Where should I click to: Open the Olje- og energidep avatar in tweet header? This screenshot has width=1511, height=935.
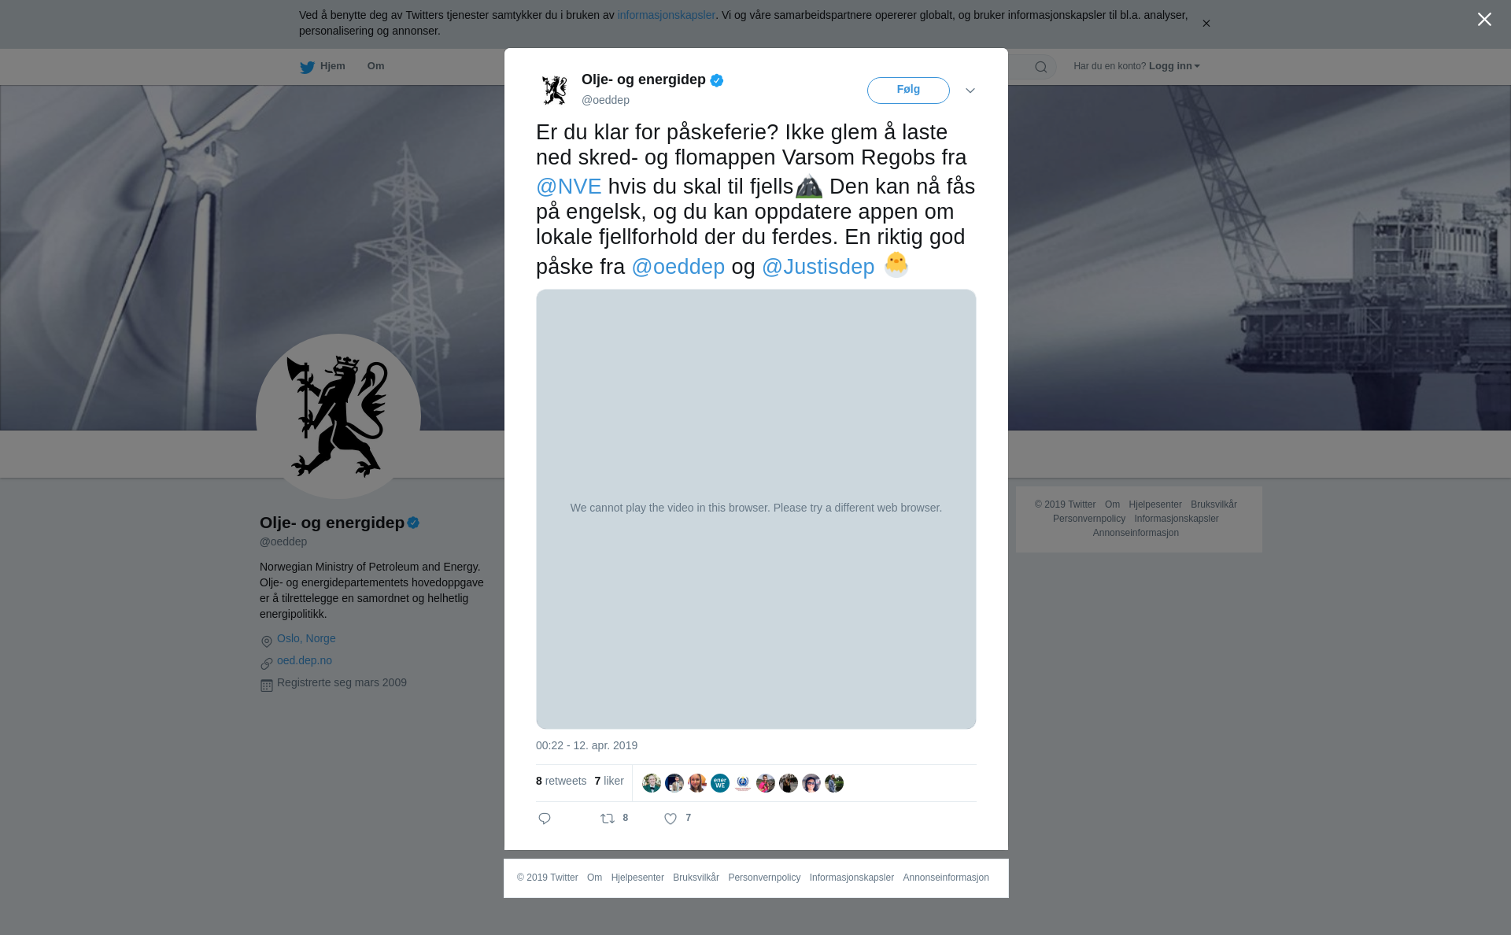[555, 90]
